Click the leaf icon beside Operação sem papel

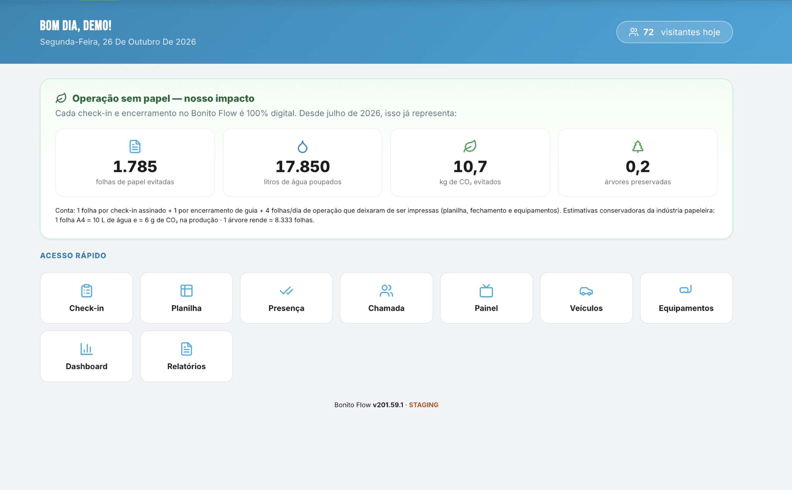[61, 98]
